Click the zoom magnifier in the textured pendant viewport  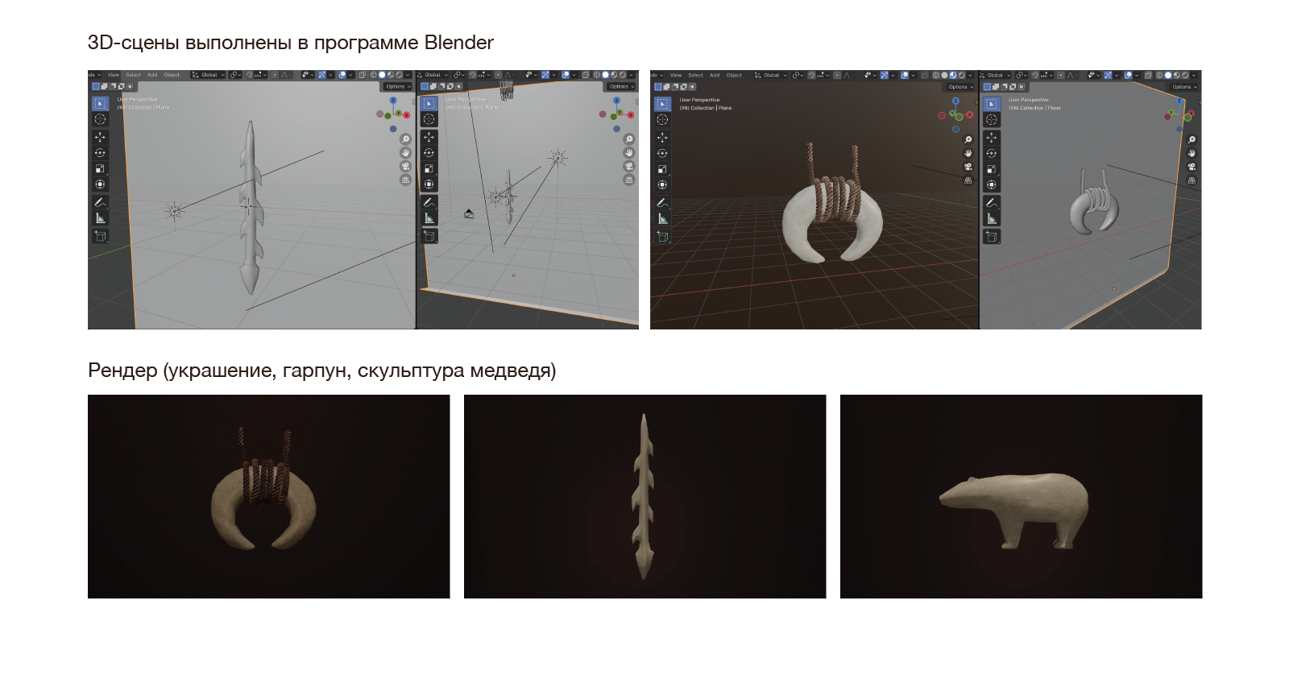968,140
